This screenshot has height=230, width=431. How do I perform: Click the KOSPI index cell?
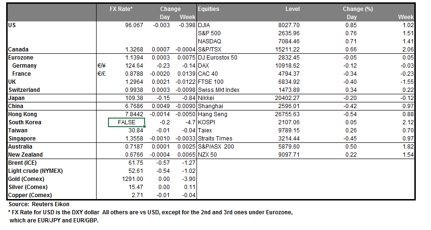coord(206,122)
